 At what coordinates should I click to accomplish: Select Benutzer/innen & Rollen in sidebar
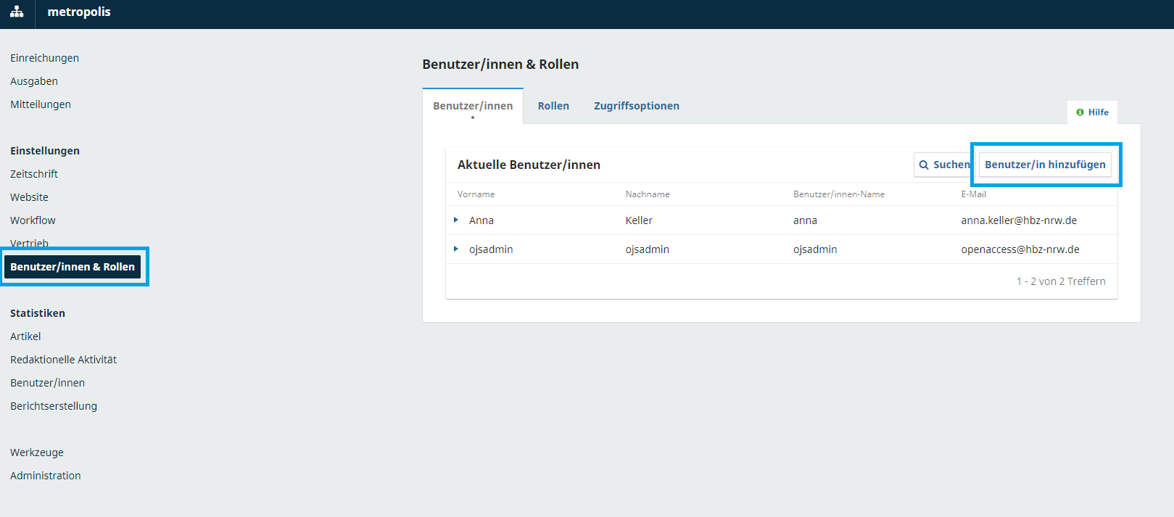(73, 267)
